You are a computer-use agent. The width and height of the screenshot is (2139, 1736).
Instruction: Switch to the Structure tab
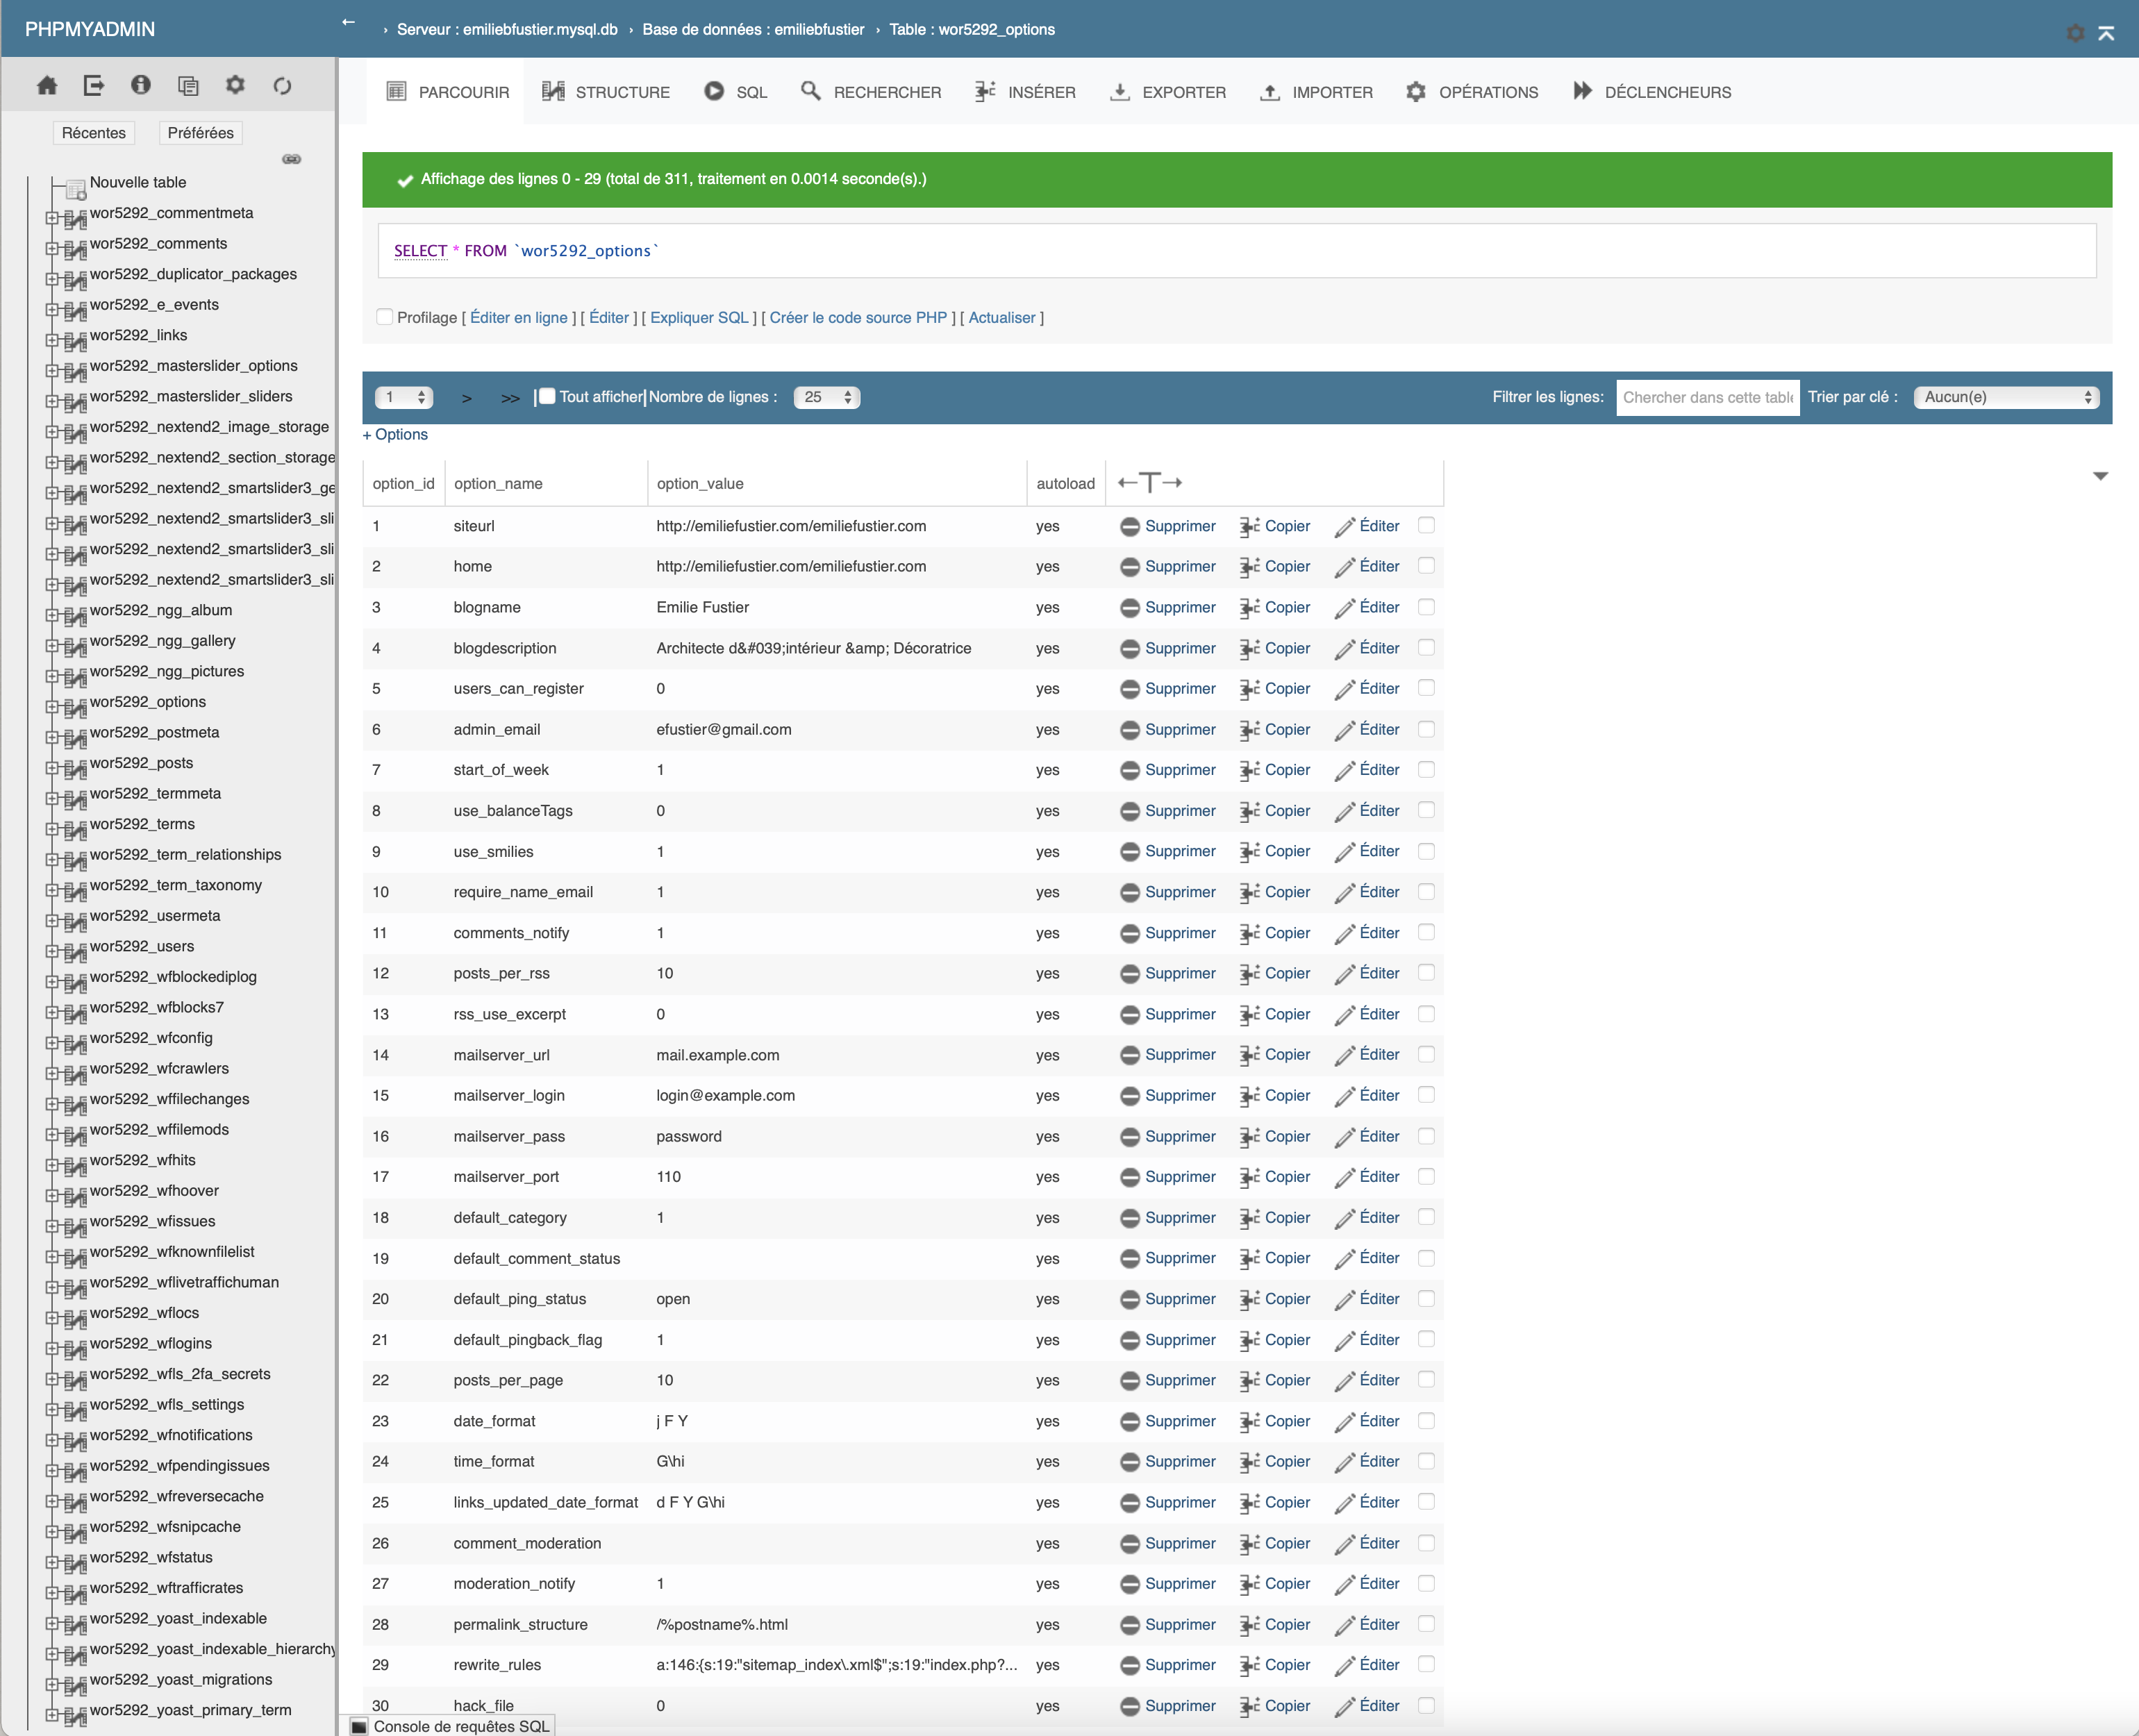click(606, 92)
